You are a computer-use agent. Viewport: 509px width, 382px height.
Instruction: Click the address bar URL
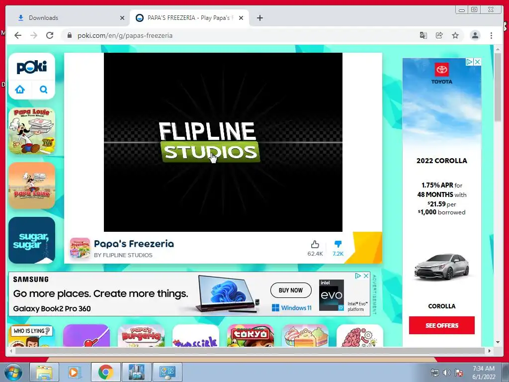coord(125,35)
